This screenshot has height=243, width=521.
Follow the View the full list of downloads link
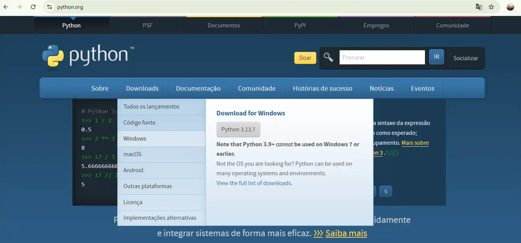pos(254,183)
